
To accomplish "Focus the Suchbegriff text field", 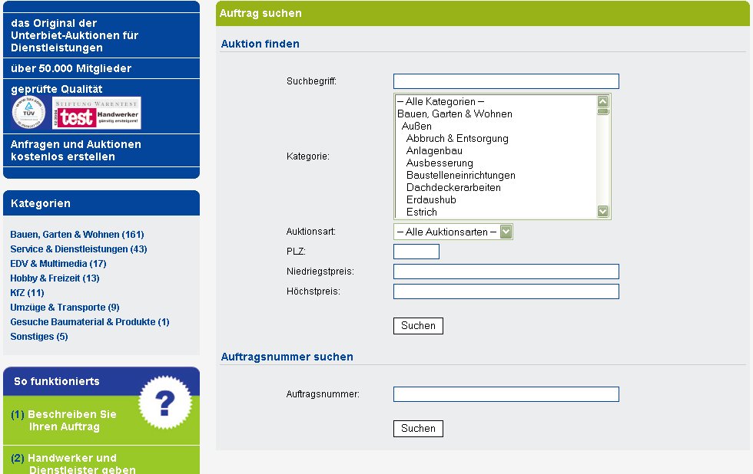I will pos(506,81).
